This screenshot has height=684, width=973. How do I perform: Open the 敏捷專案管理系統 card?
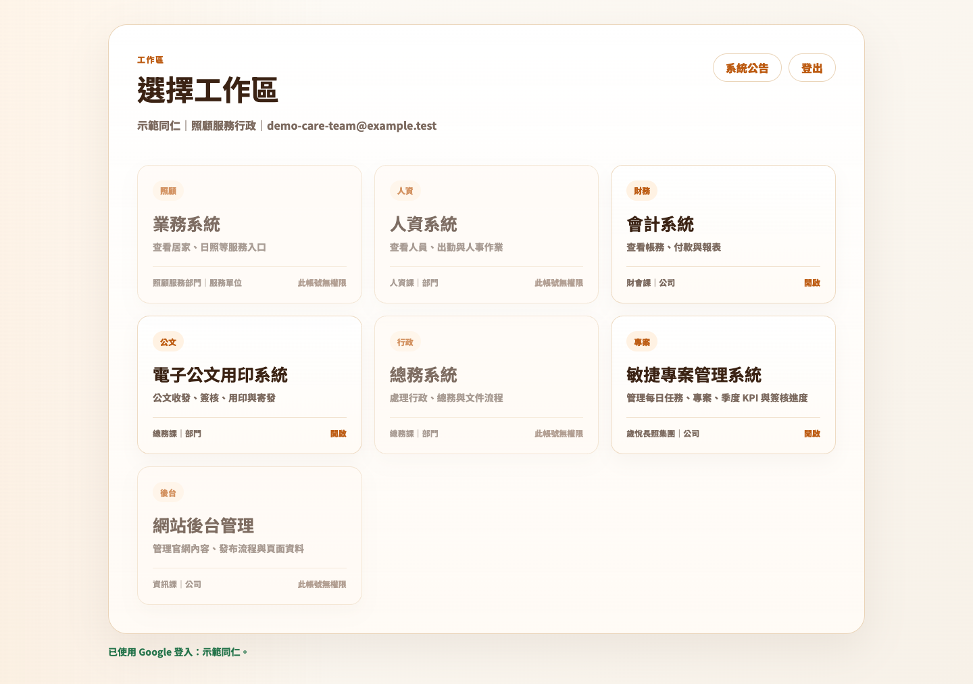click(x=723, y=385)
